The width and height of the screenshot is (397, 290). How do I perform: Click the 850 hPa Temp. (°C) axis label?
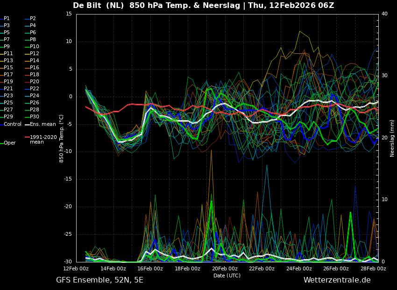[62, 138]
